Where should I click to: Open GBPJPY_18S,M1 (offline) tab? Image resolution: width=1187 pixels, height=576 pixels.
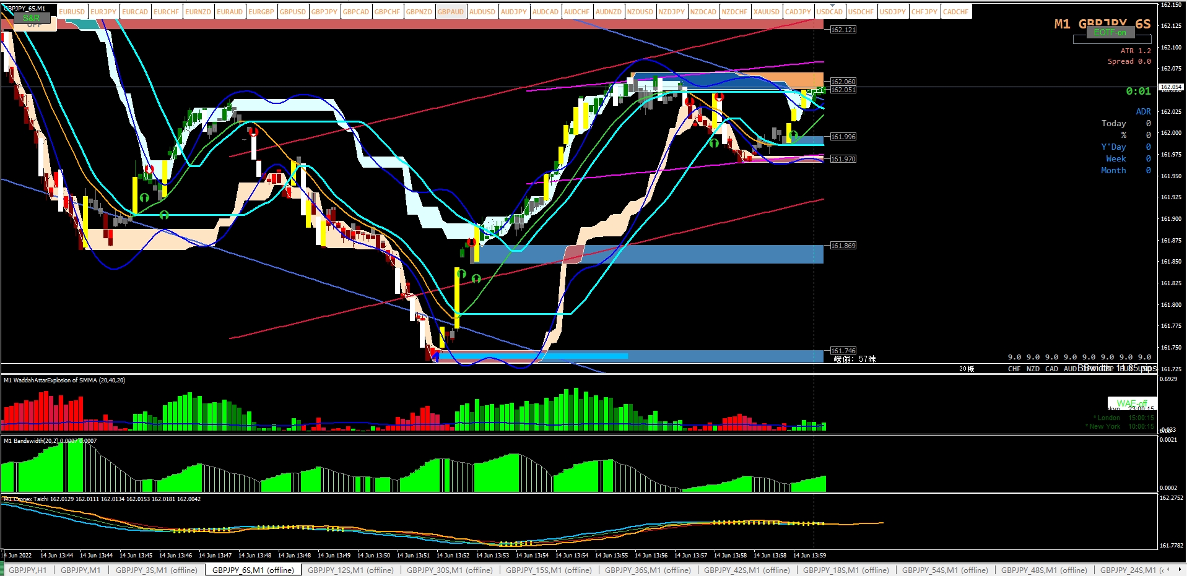(846, 570)
